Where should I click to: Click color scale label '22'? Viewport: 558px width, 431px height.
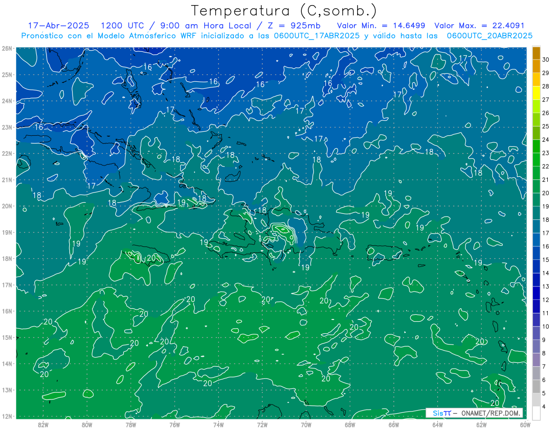click(546, 166)
